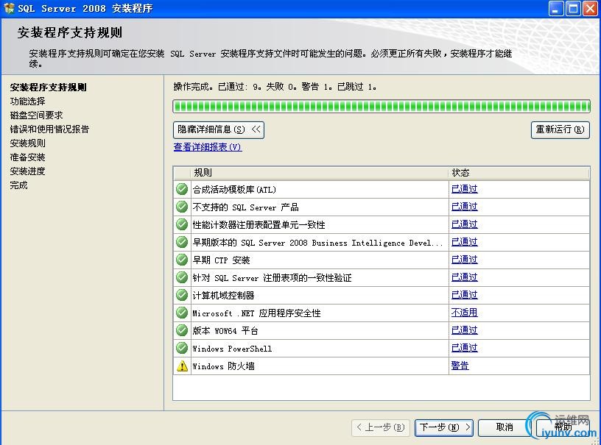Viewport: 601px width, 445px height.
Task: Click rule text Microsoft .NET 应用程序安全性
Action: (256, 313)
